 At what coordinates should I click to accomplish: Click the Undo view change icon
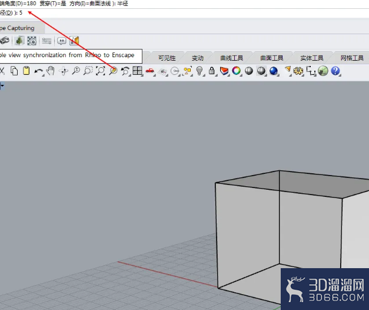pyautogui.click(x=125, y=71)
